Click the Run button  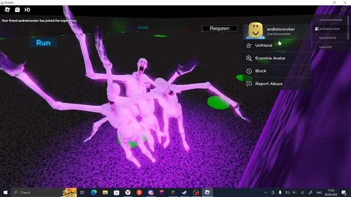tap(43, 43)
